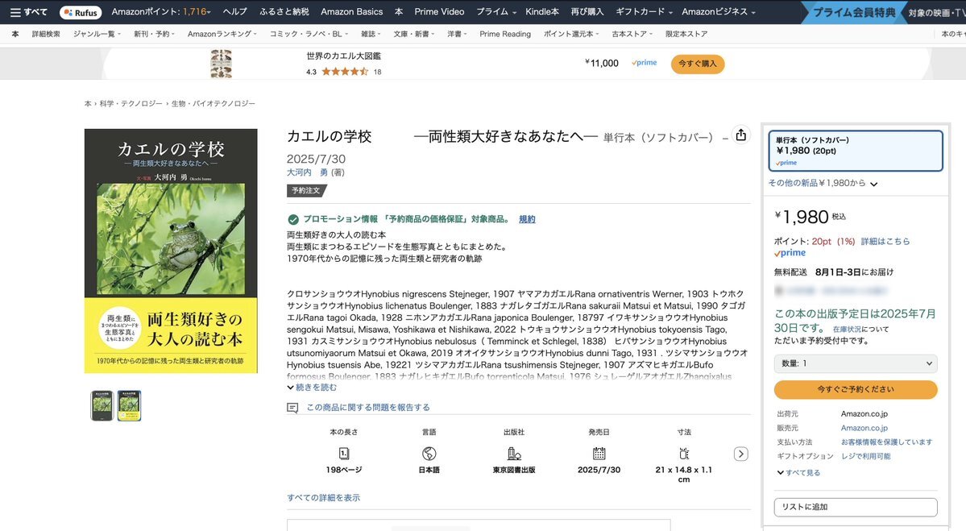Open the すべて hamburger menu
The height and width of the screenshot is (531, 966).
(x=28, y=12)
